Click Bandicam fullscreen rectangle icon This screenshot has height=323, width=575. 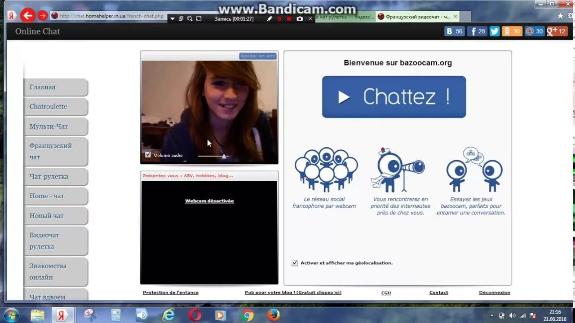click(x=199, y=19)
